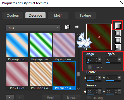Viewport: 124px width, 100px height.
Task: Click the Angle value field showing 45
Action: coord(91,60)
